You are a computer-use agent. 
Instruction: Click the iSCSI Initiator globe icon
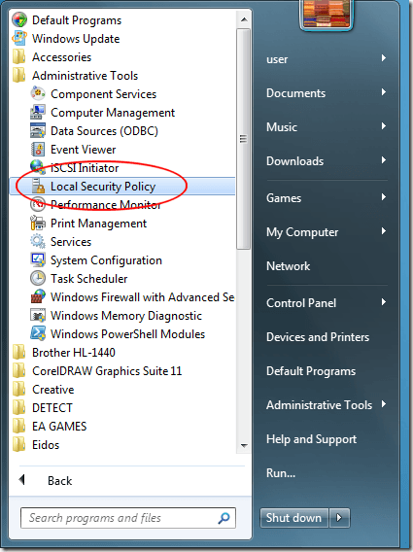(38, 167)
